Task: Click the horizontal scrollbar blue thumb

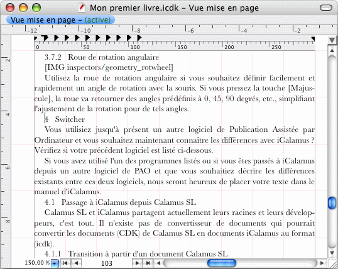Action: [x=222, y=263]
